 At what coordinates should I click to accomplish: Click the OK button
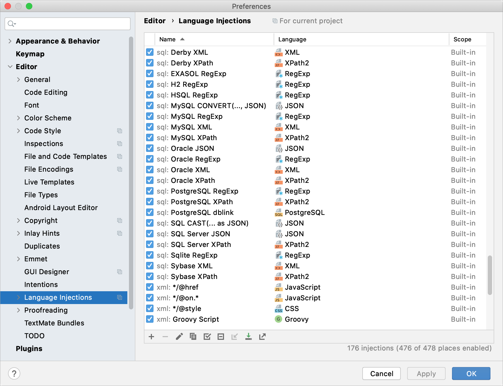pos(471,373)
